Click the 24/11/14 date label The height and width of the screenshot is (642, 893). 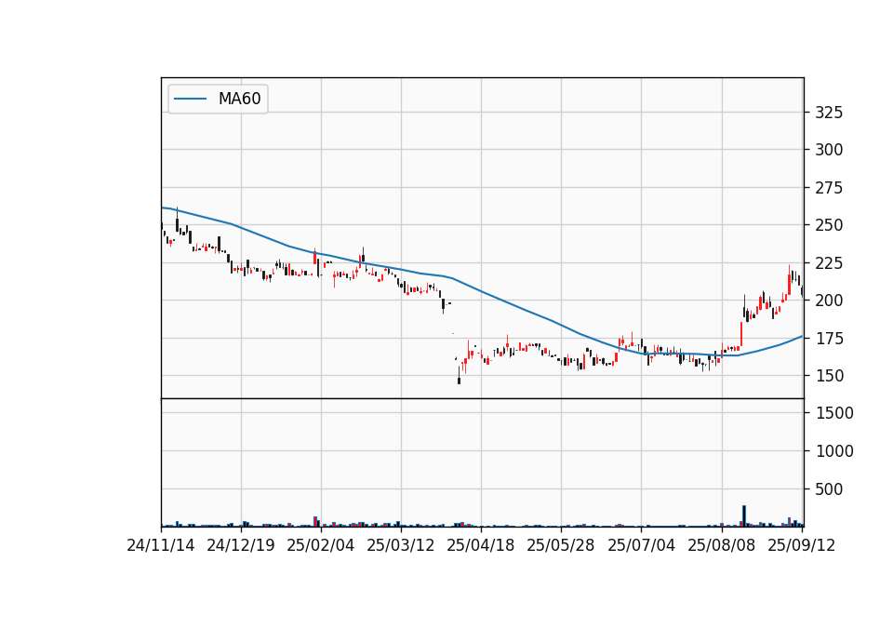click(161, 546)
